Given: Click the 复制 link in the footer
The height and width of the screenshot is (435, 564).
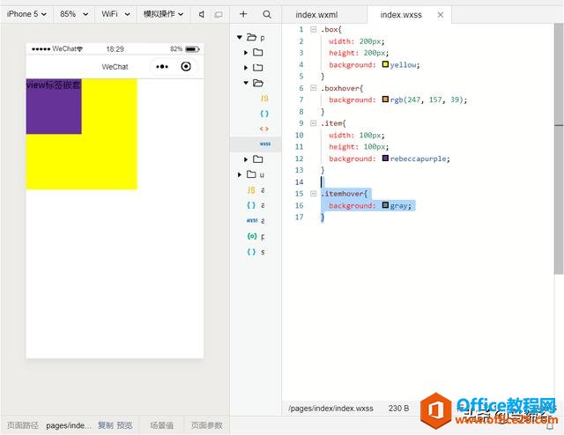Looking at the screenshot, I should click(105, 425).
